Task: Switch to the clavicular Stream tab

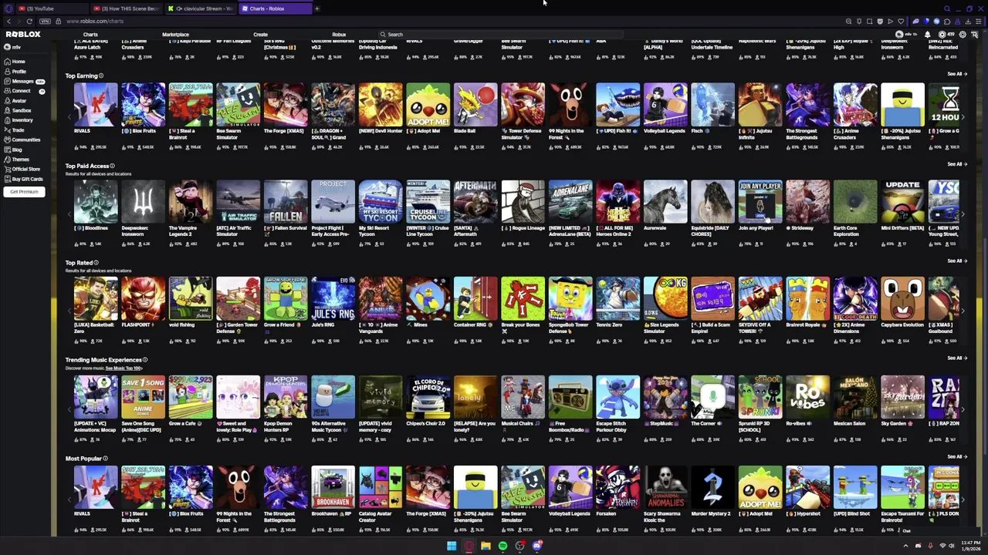Action: (201, 8)
